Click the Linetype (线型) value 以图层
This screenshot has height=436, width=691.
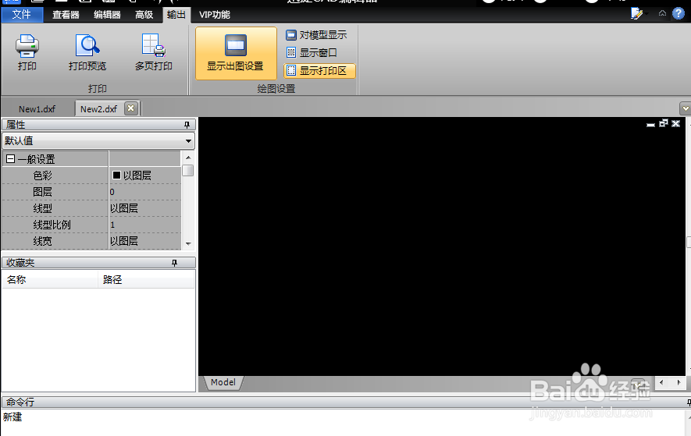144,208
